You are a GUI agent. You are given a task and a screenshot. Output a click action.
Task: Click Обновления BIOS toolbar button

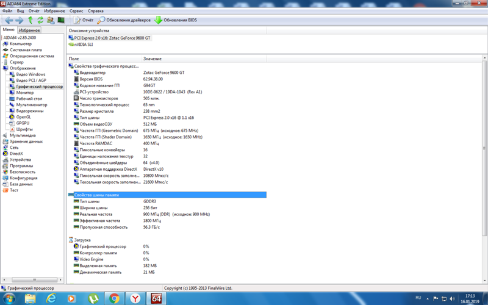click(x=176, y=20)
